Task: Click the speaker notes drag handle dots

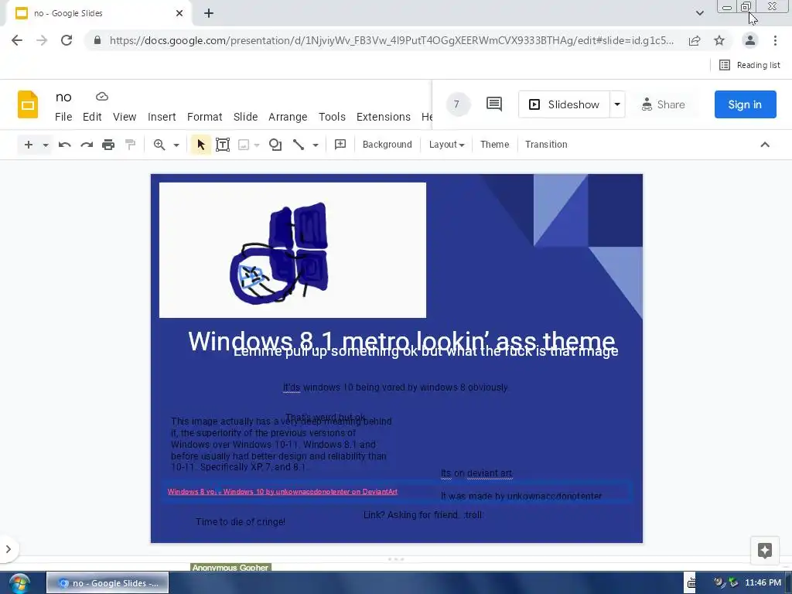Action: [x=396, y=559]
